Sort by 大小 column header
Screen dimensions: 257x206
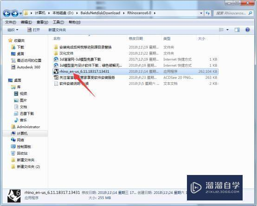point(201,38)
